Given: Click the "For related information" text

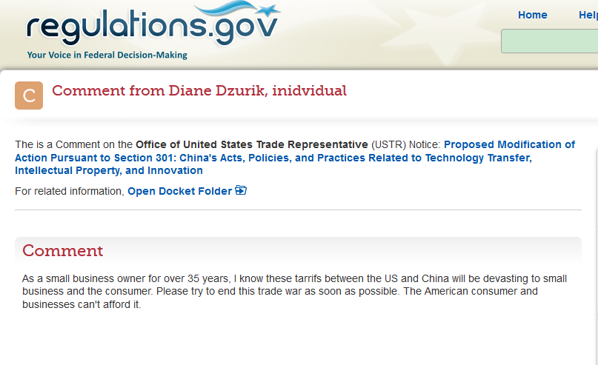Looking at the screenshot, I should 70,191.
